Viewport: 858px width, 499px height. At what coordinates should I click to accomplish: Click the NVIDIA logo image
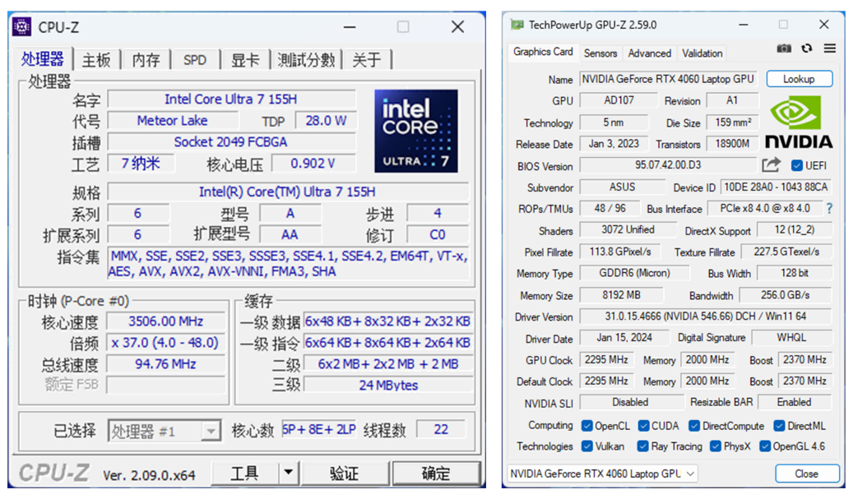(799, 122)
